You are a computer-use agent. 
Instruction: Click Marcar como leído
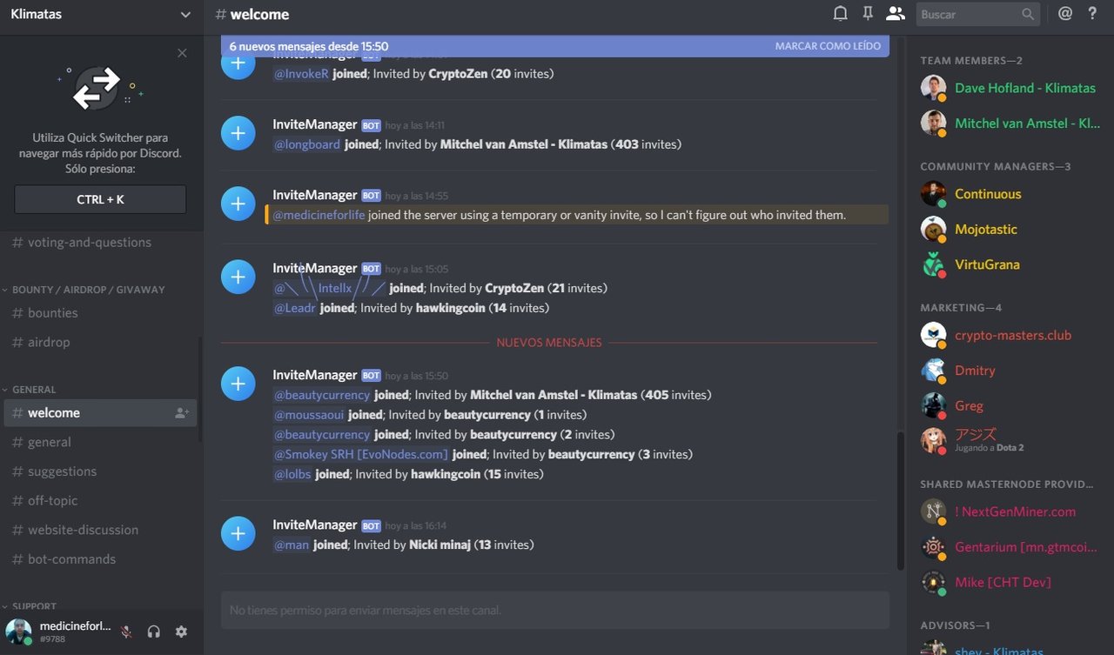coord(828,46)
